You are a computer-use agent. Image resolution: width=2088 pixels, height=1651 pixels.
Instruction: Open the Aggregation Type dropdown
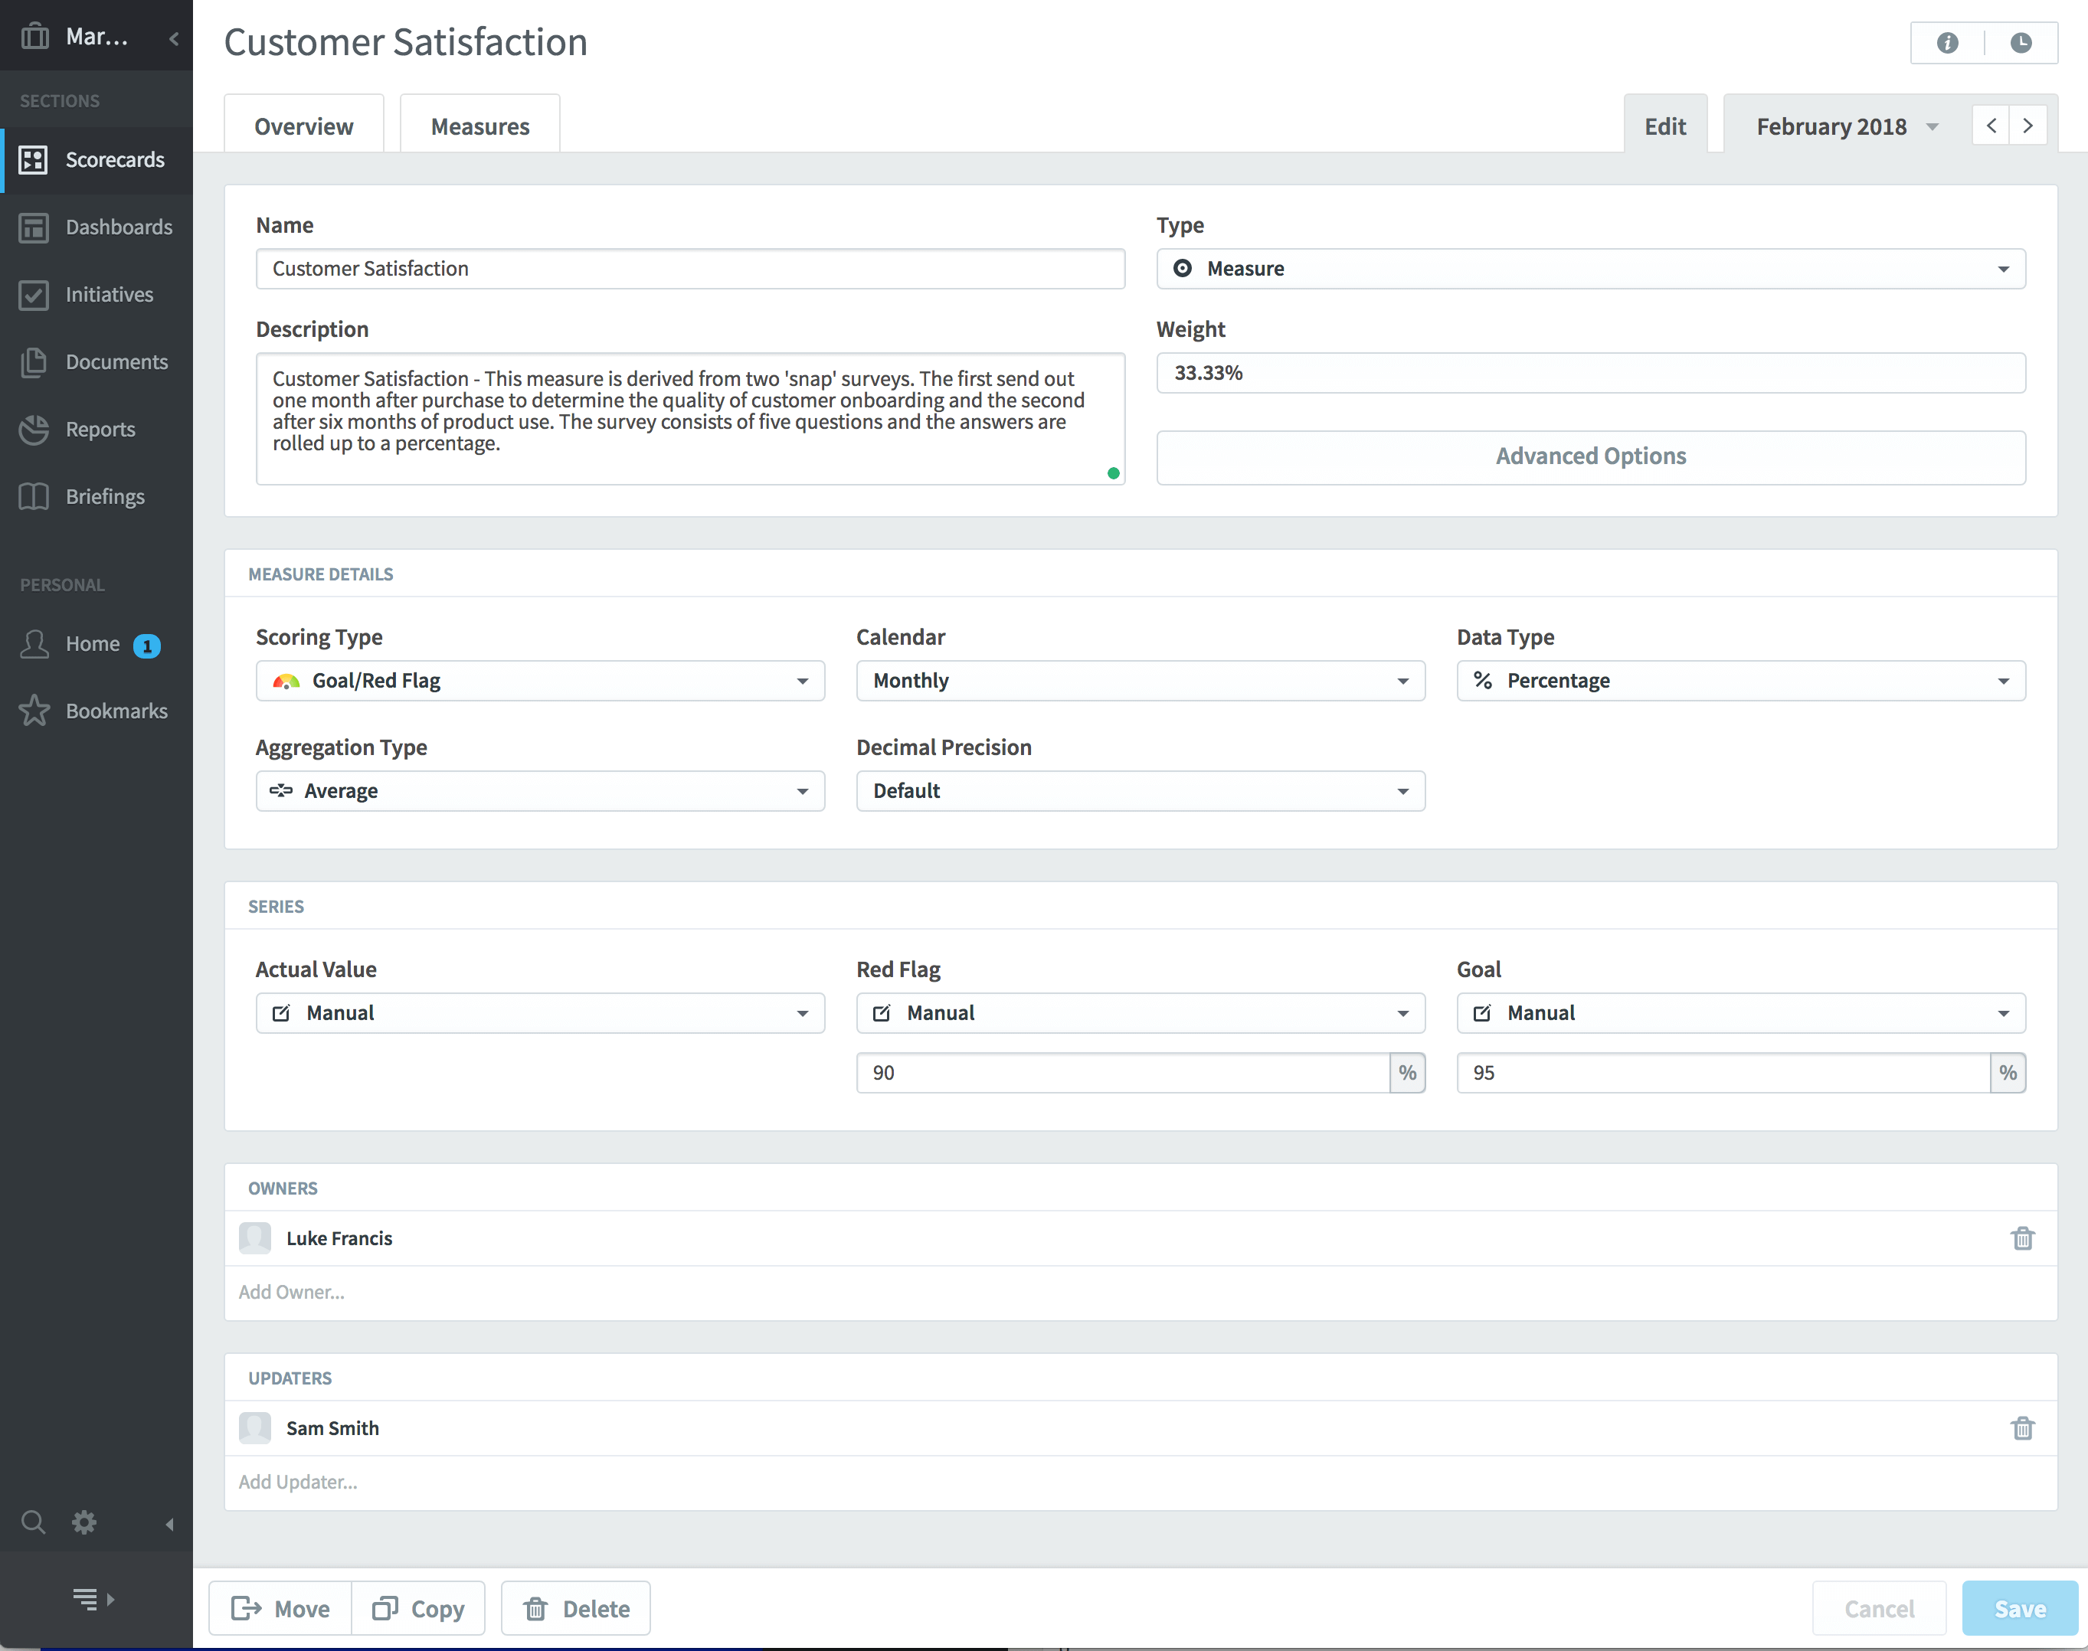(539, 791)
